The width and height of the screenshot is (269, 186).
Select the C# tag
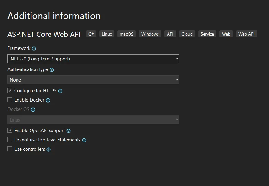point(91,34)
